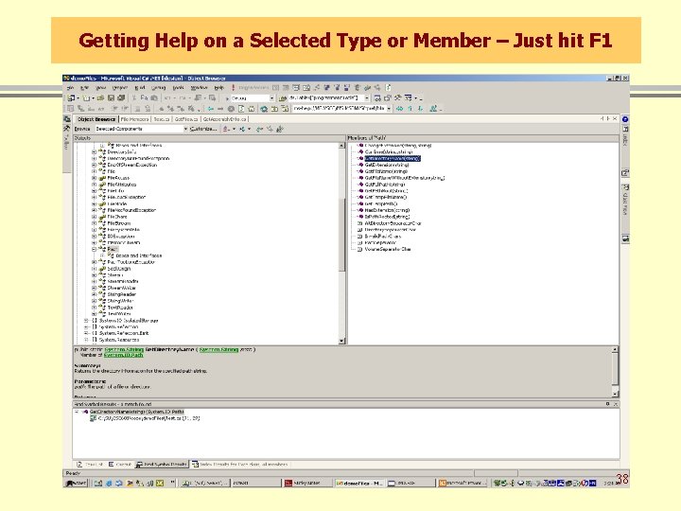Select the IsPathRooted(string) member

coord(387,217)
